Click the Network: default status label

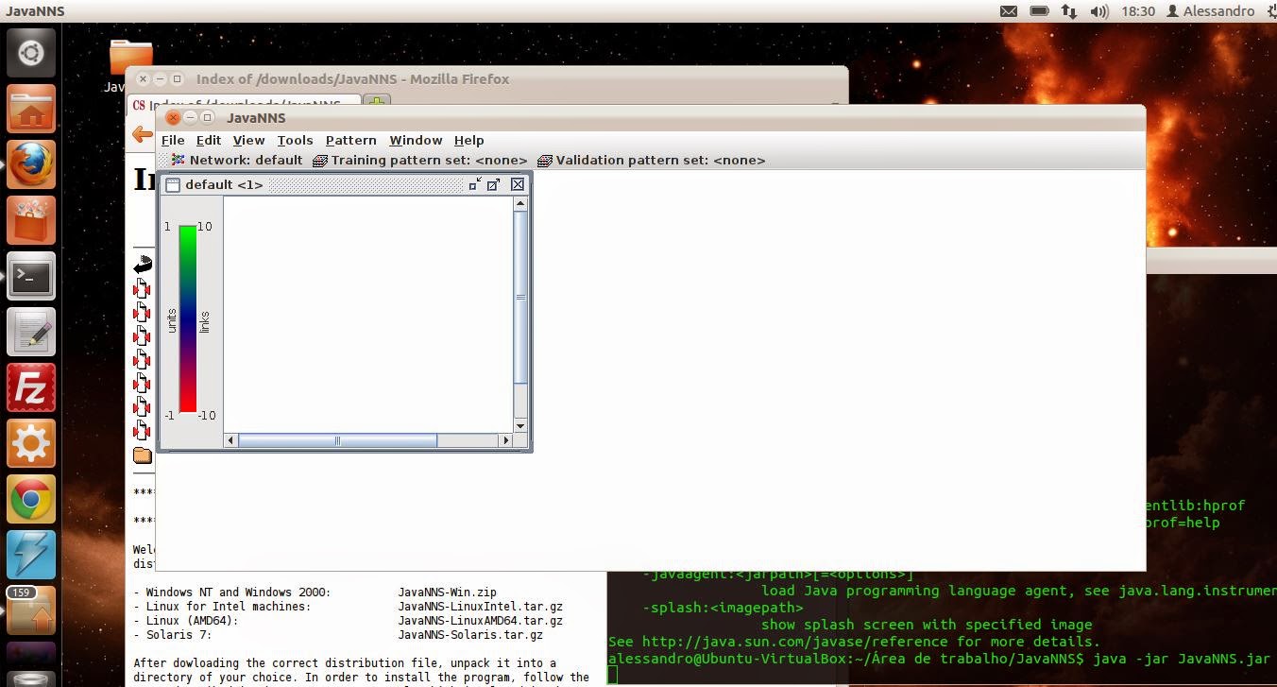(x=237, y=160)
